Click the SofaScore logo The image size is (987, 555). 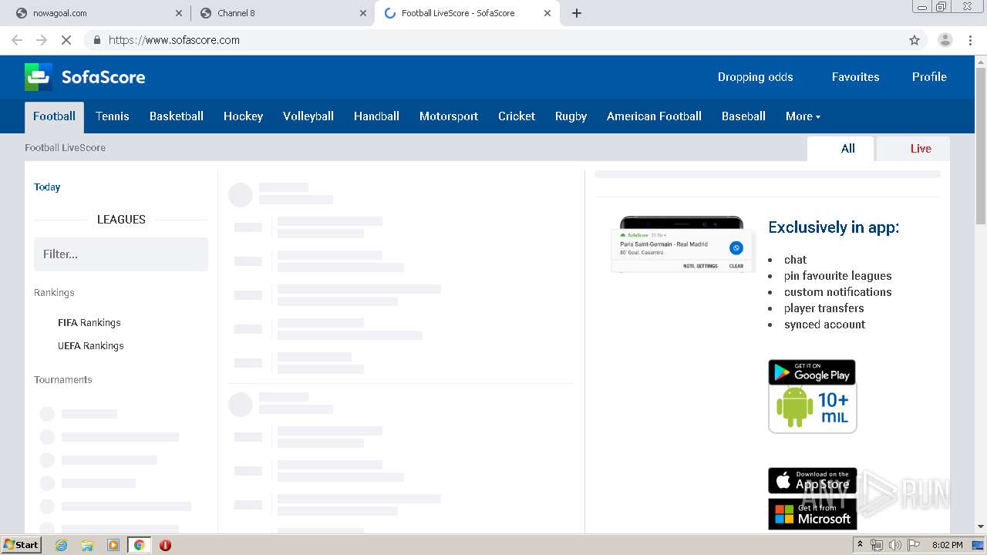(x=85, y=77)
